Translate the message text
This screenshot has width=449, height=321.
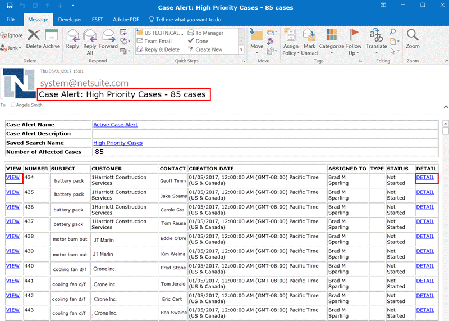(376, 42)
